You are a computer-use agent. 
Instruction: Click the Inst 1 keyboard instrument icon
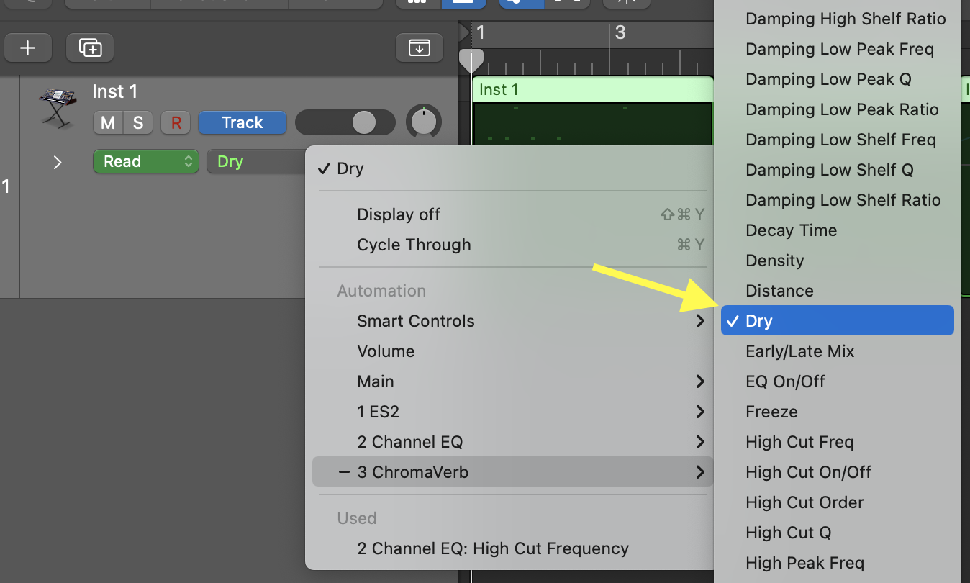[x=58, y=107]
